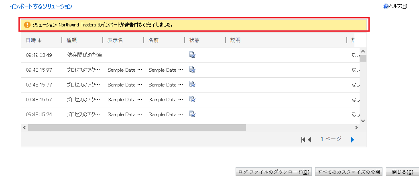This screenshot has width=419, height=179.
Task: Click status icon in 09:48:15.77 row
Action: [x=192, y=84]
